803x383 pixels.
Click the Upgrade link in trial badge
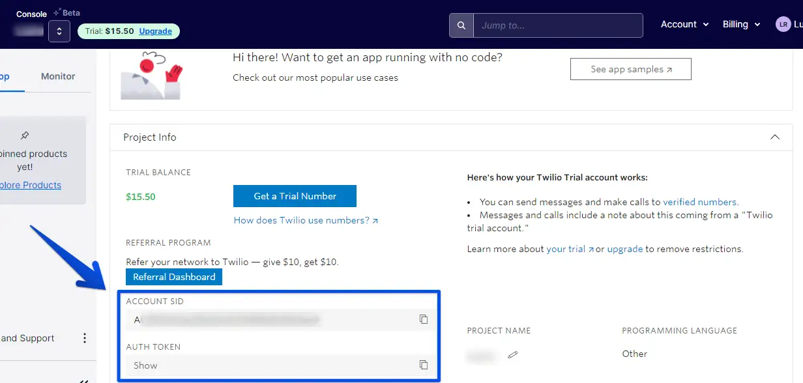point(155,31)
